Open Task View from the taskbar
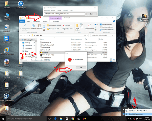This screenshot has height=121, width=152. [x=49, y=119]
